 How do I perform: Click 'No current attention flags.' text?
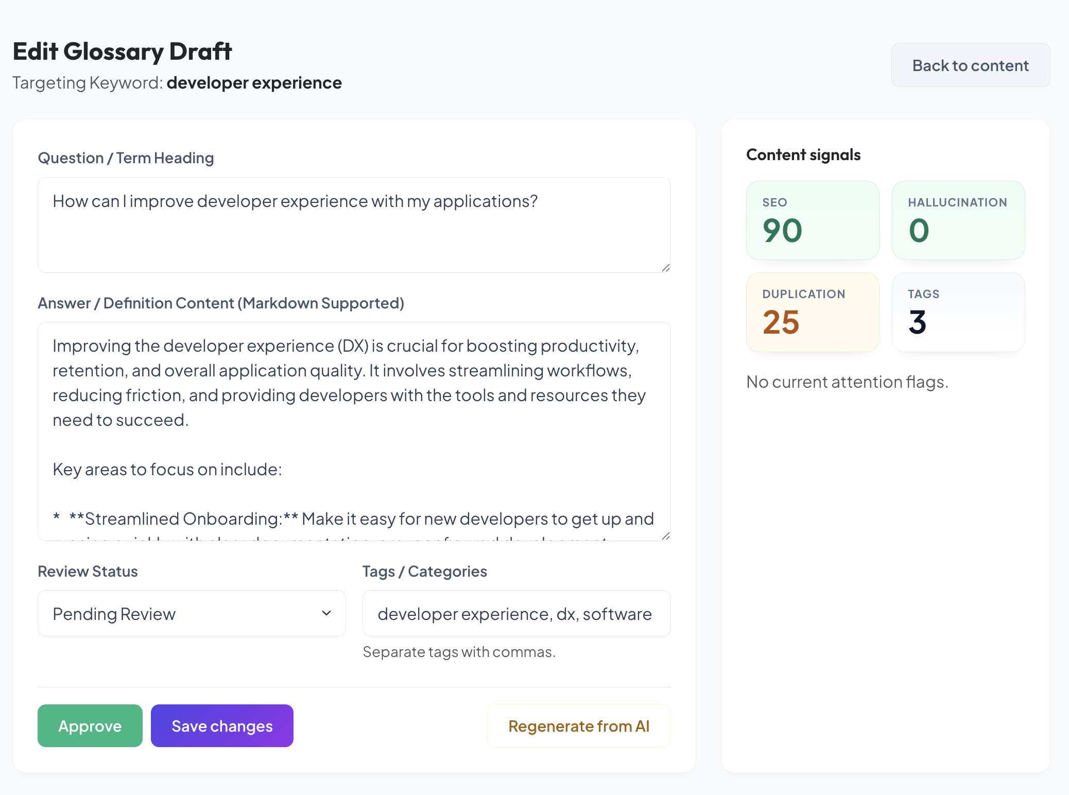pos(848,382)
